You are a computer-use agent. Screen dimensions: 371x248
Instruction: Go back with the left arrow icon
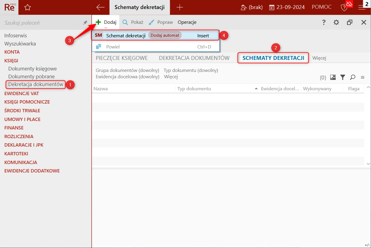point(100,7)
